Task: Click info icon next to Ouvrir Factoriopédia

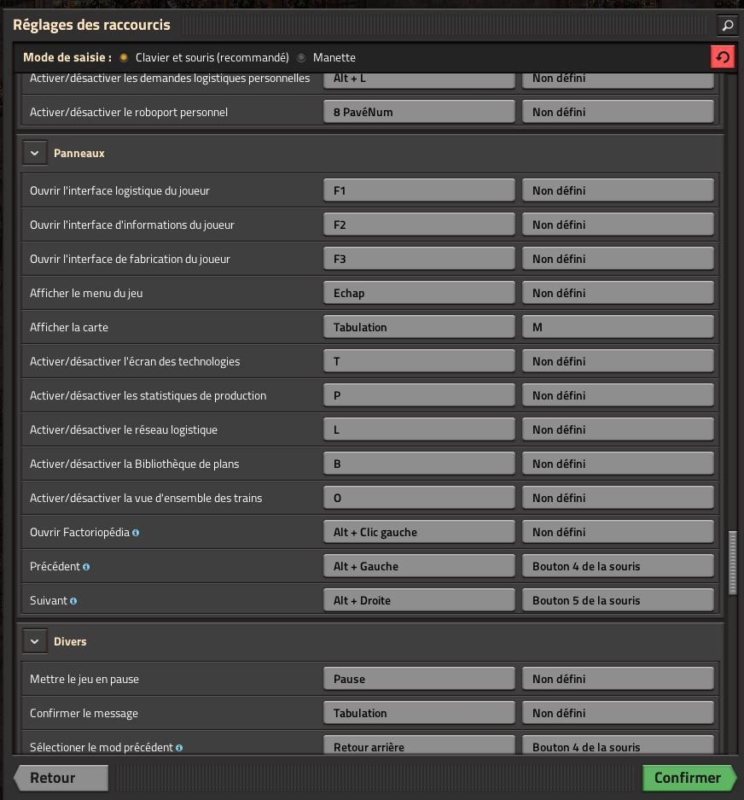Action: coord(137,532)
